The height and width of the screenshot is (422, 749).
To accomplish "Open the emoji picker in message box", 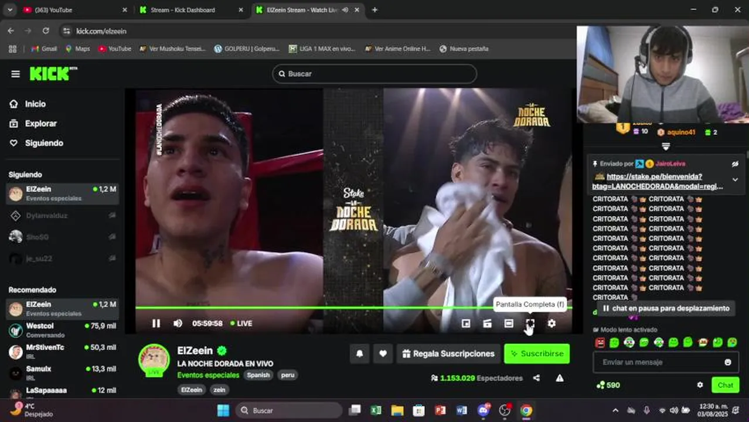I will 728,362.
